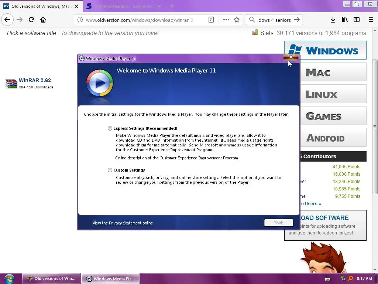The height and width of the screenshot is (284, 378).
Task: Click the 8:17 AM taskbar clock
Action: [x=364, y=278]
